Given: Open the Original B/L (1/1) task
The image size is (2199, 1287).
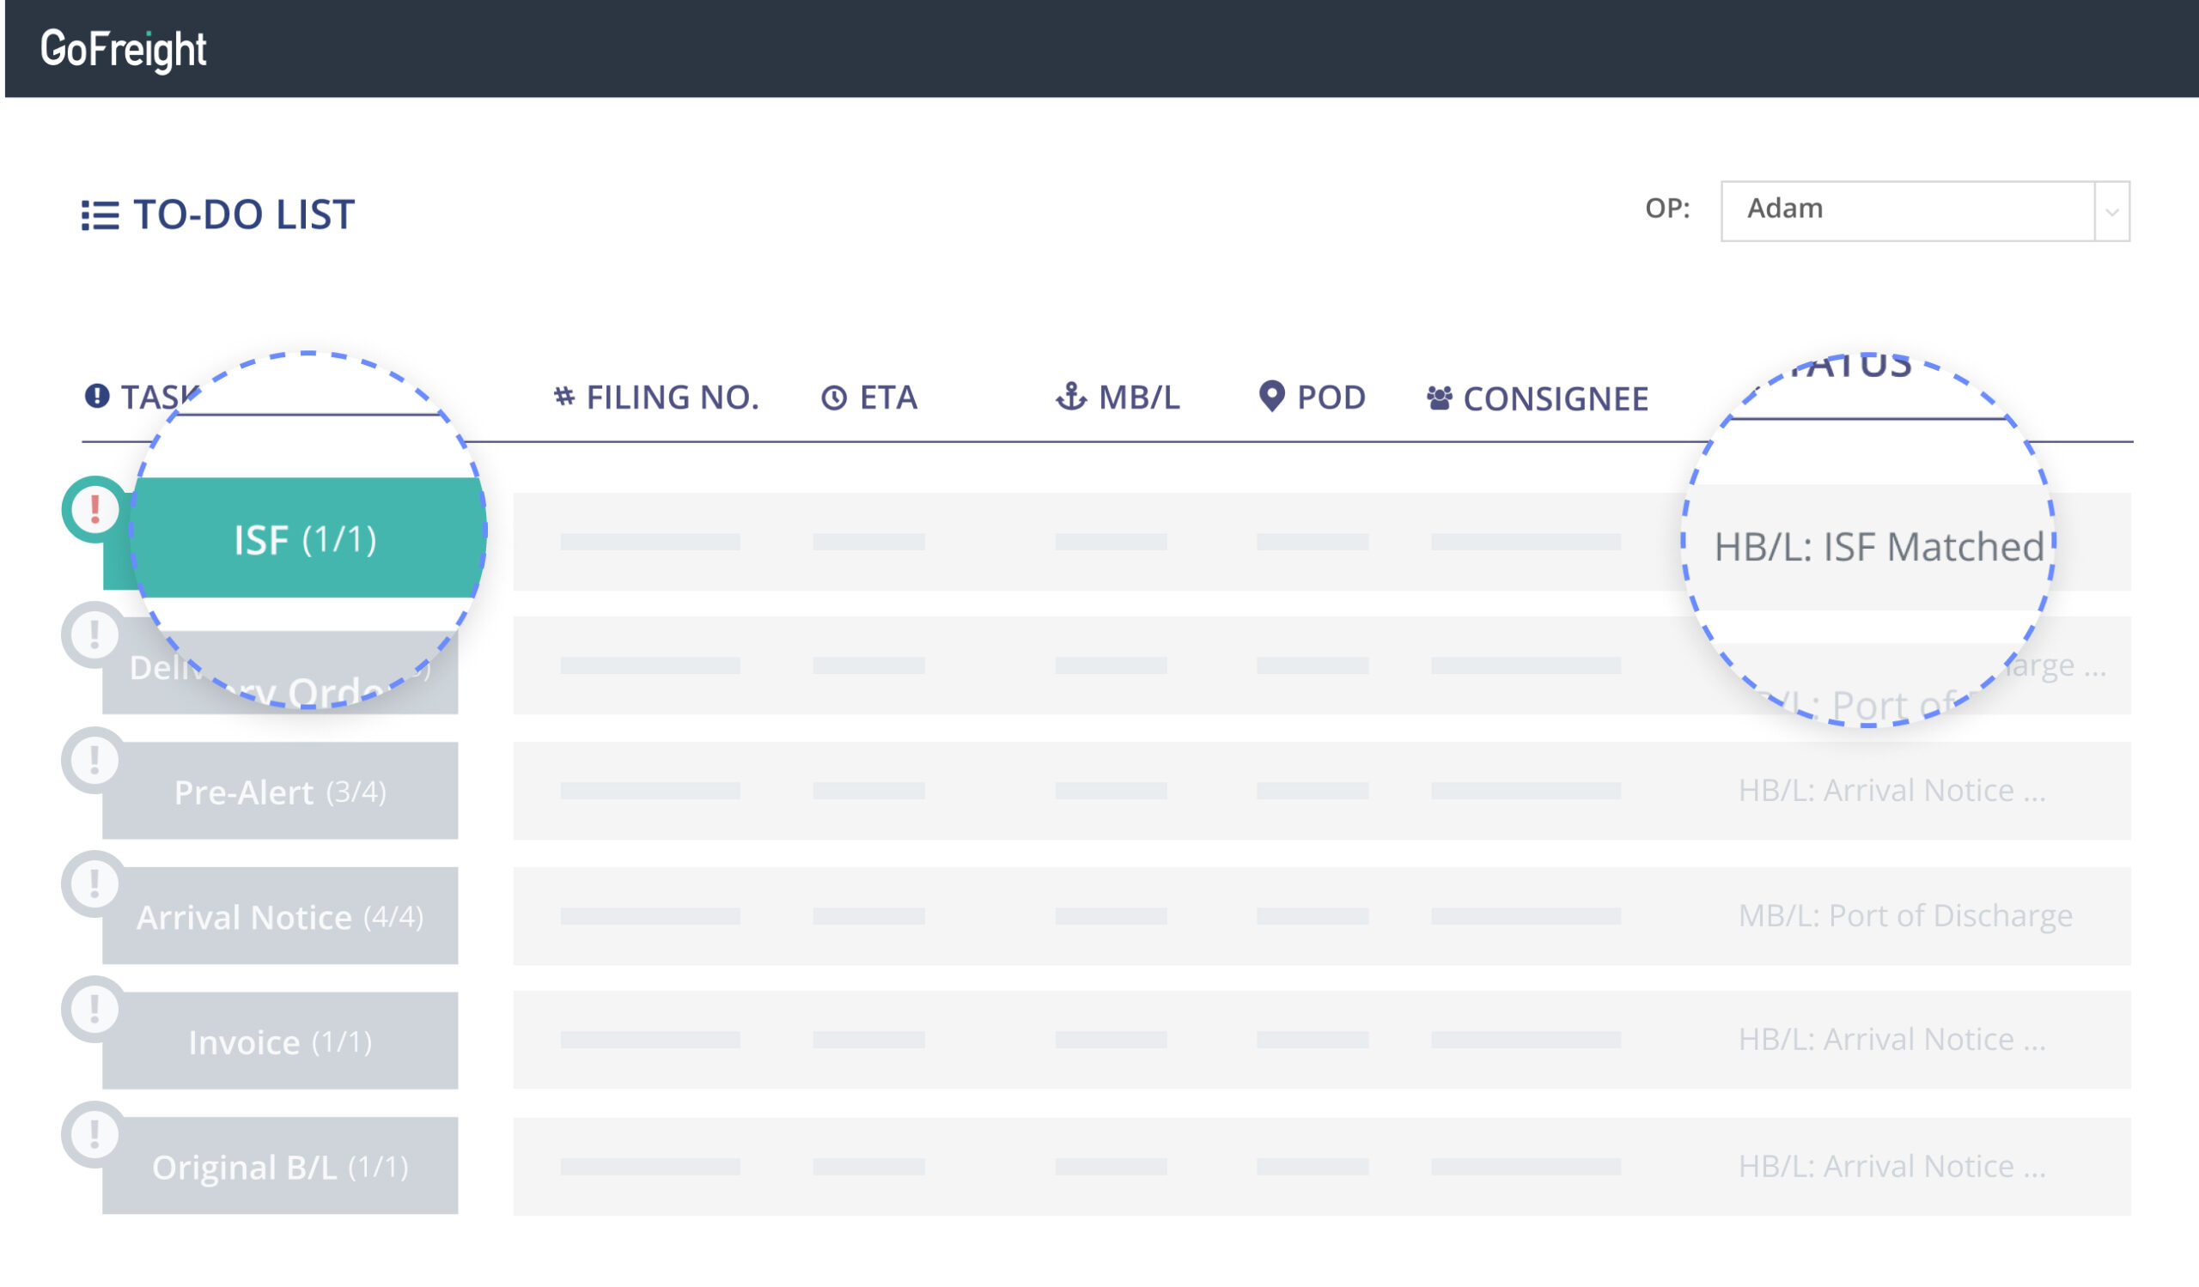Looking at the screenshot, I should point(280,1168).
